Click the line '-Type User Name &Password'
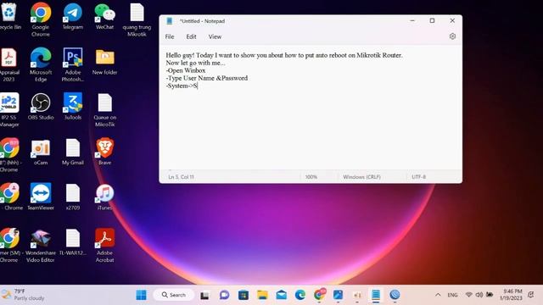 (207, 78)
